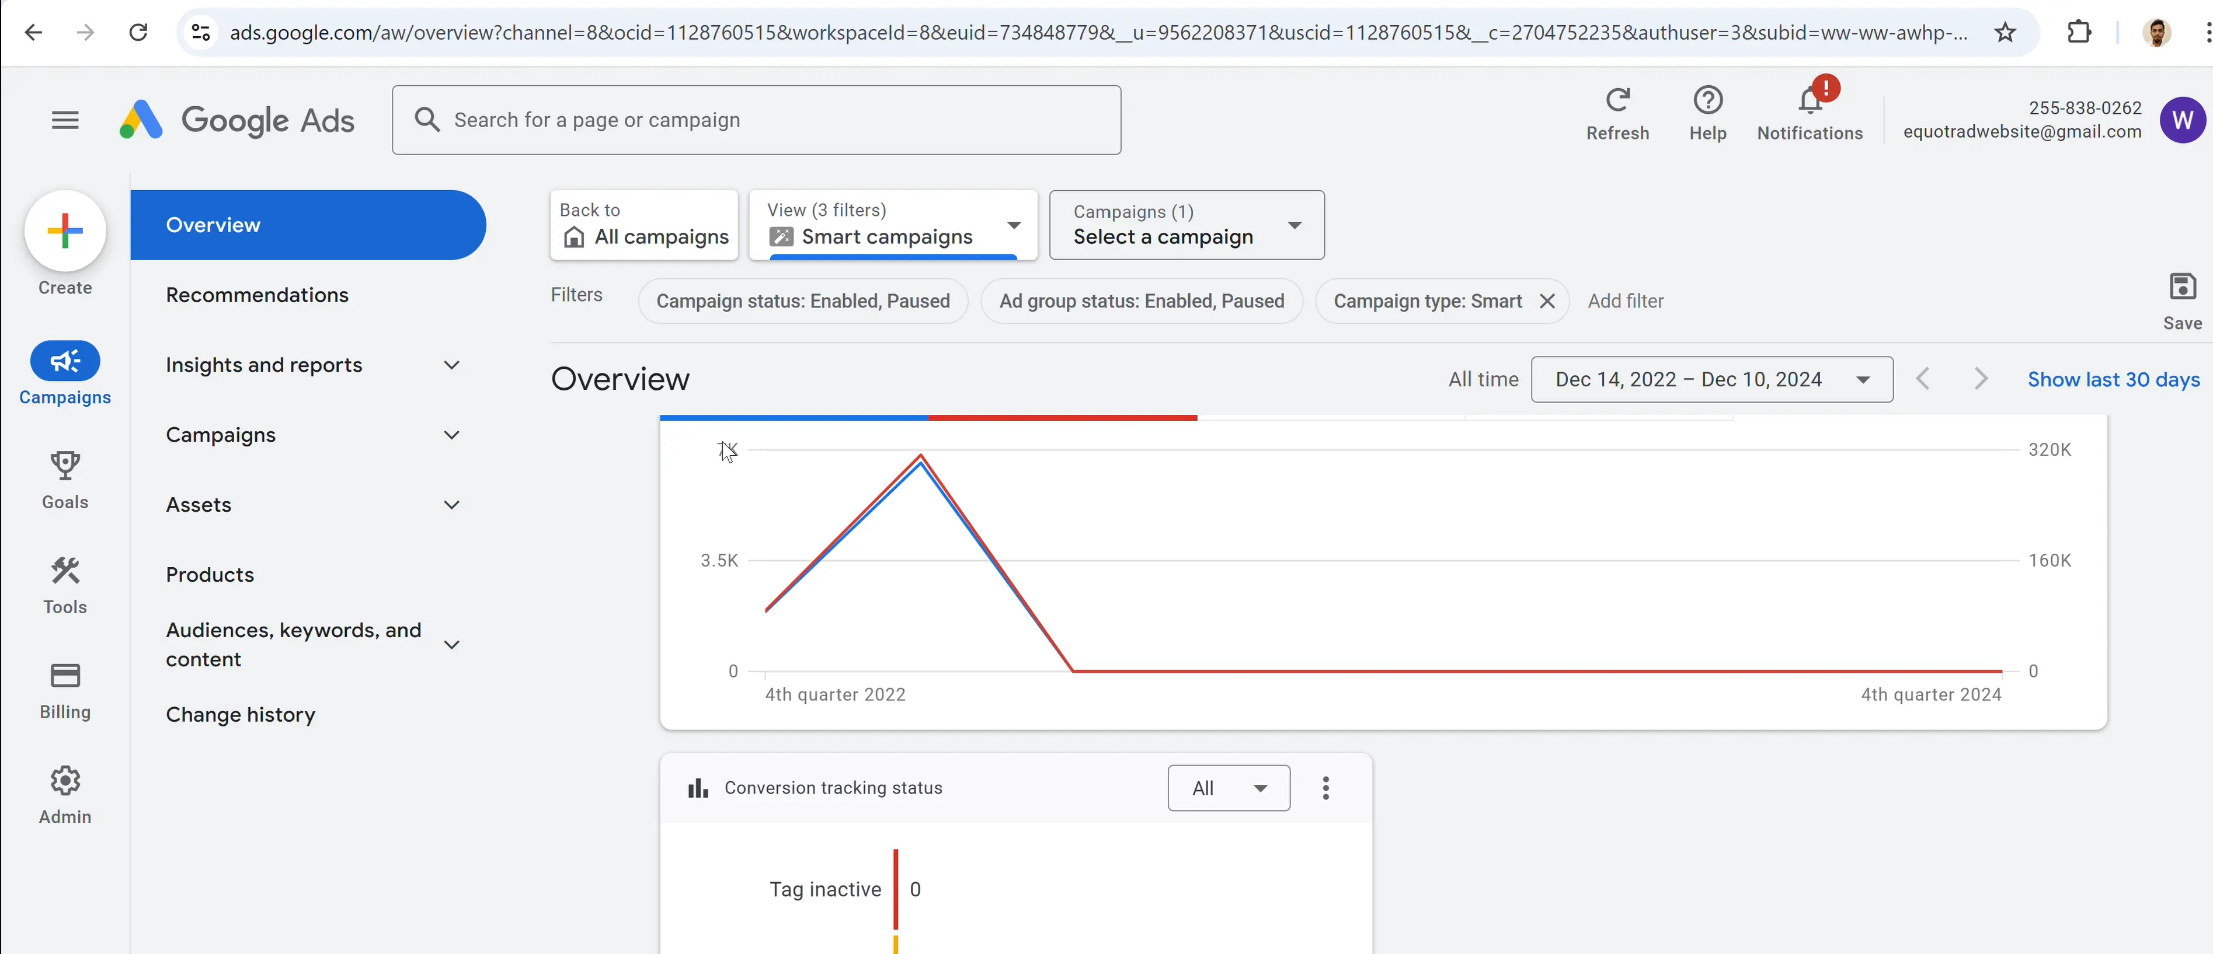Toggle the hamburger main menu
This screenshot has width=2213, height=954.
(x=65, y=120)
